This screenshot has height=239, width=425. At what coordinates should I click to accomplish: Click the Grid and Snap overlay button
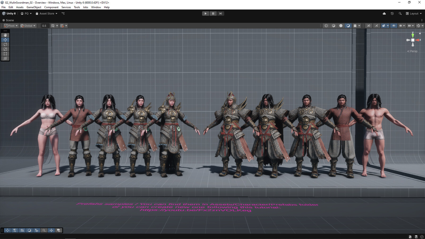coord(22,230)
